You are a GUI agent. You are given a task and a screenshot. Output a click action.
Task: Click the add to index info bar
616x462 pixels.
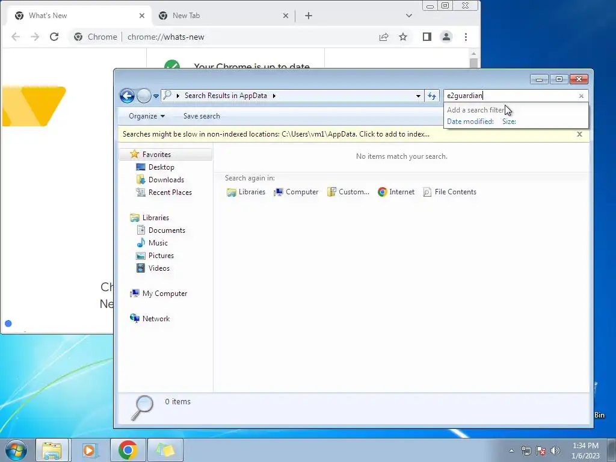(276, 134)
